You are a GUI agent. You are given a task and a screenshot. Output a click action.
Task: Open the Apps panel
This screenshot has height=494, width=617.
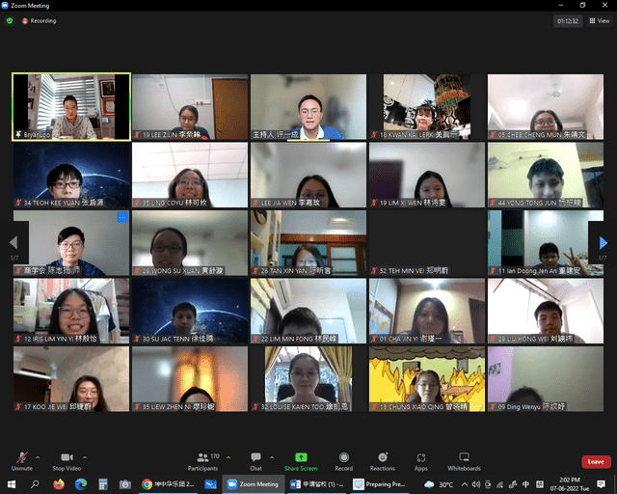point(421,461)
